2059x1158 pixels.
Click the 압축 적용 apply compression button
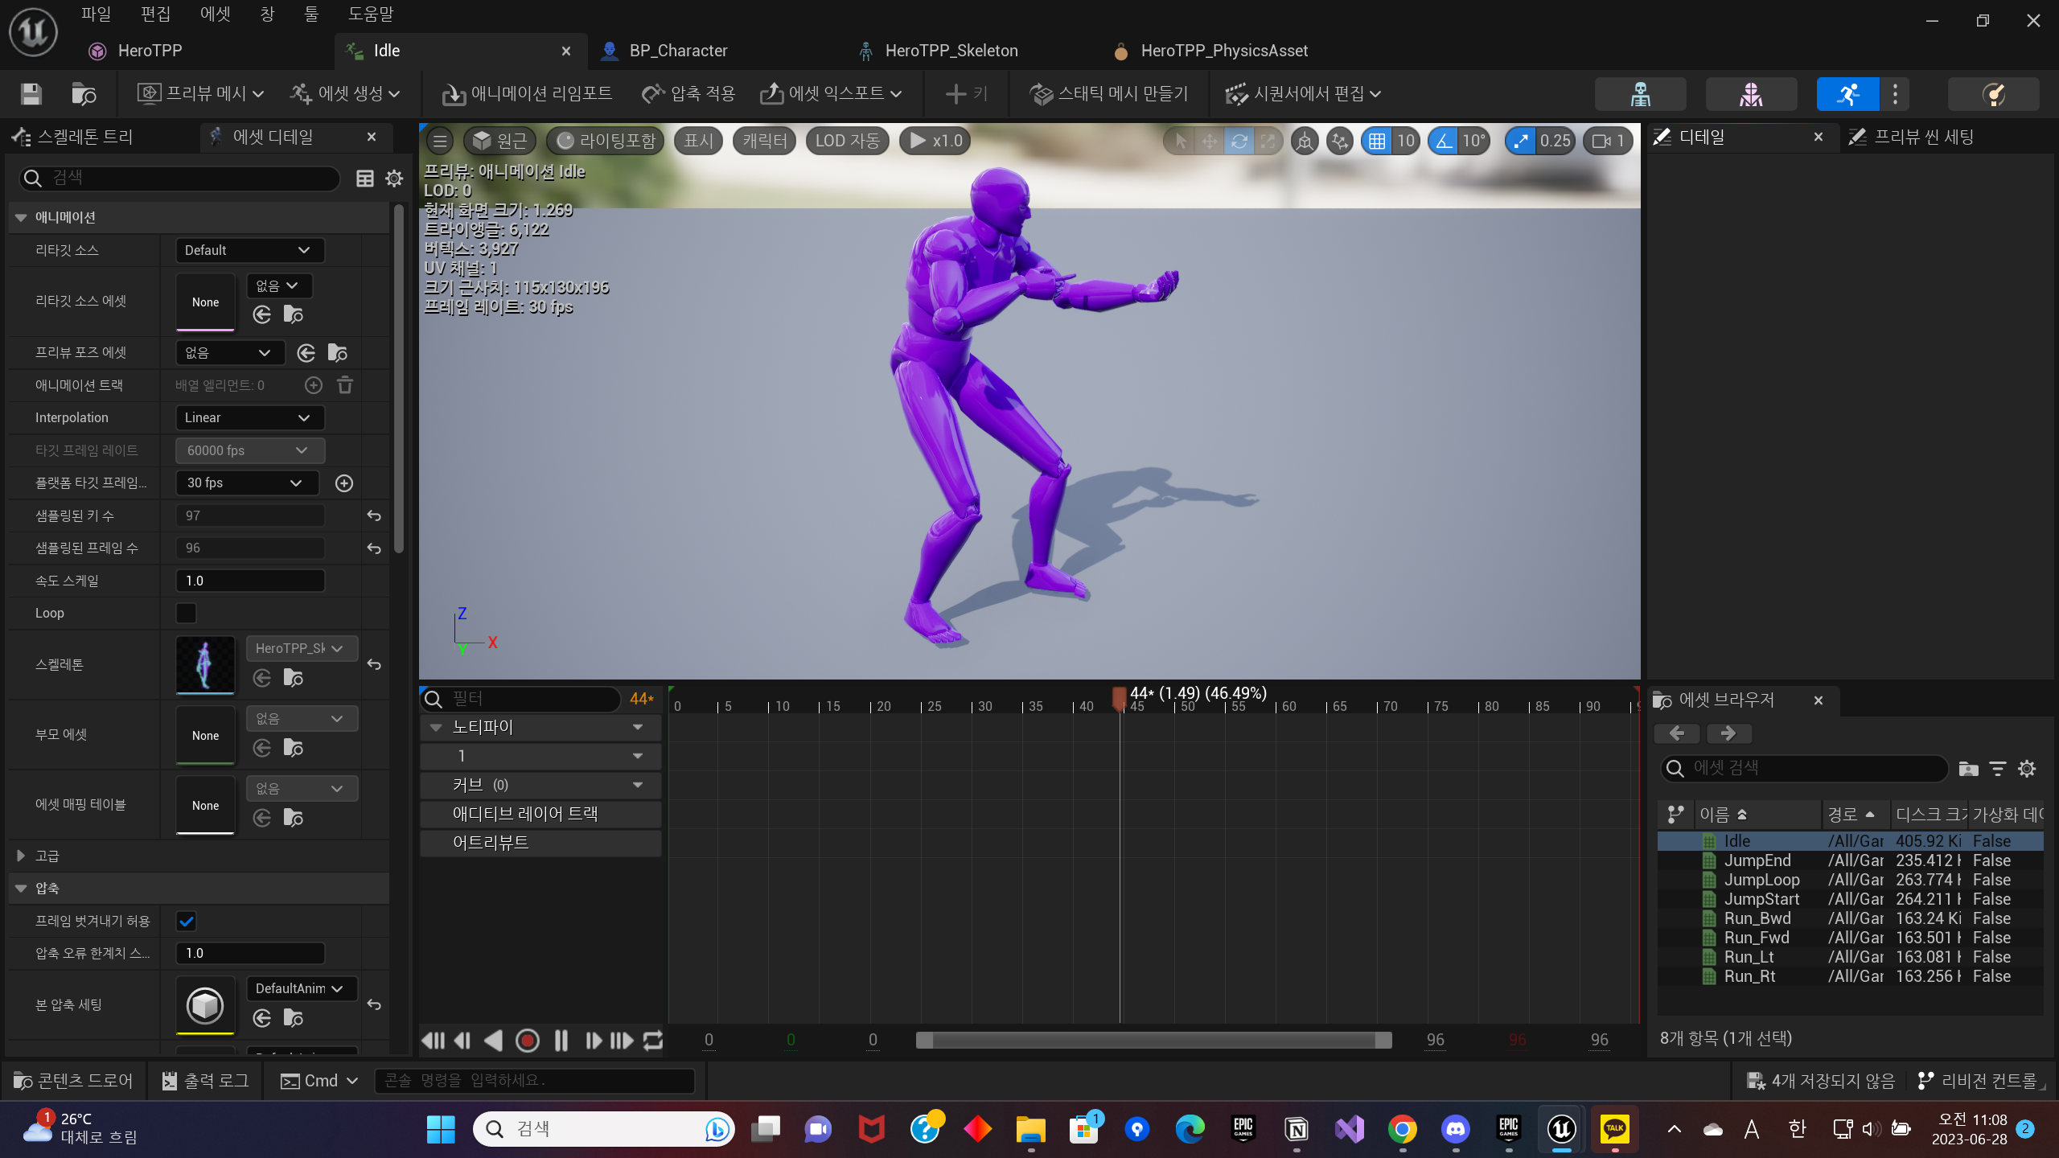pyautogui.click(x=688, y=94)
